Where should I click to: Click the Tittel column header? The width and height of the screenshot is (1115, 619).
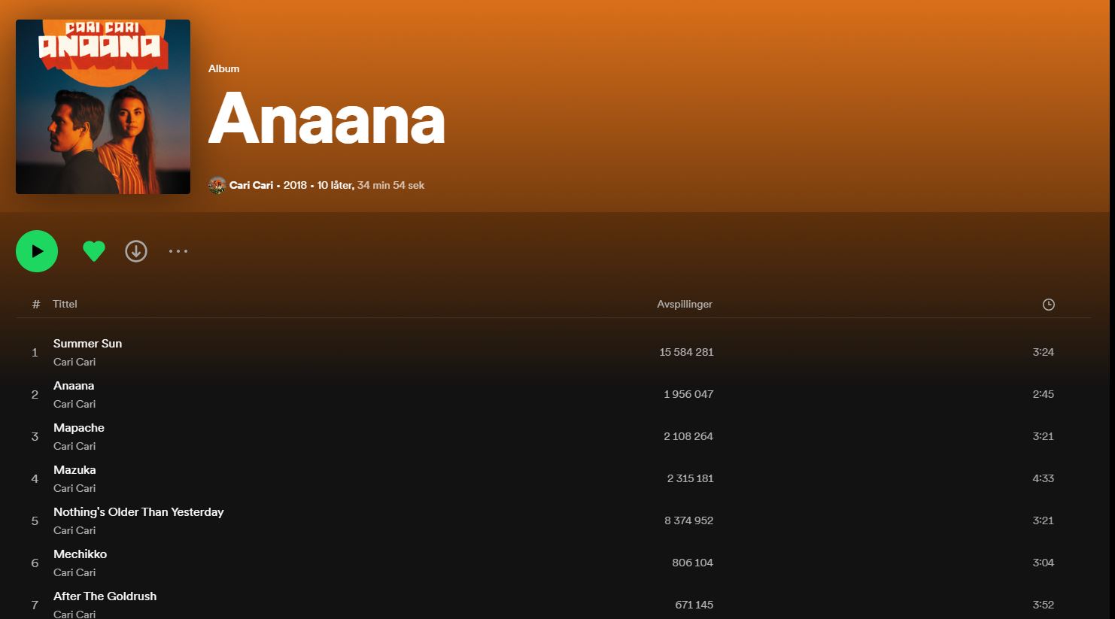[65, 304]
